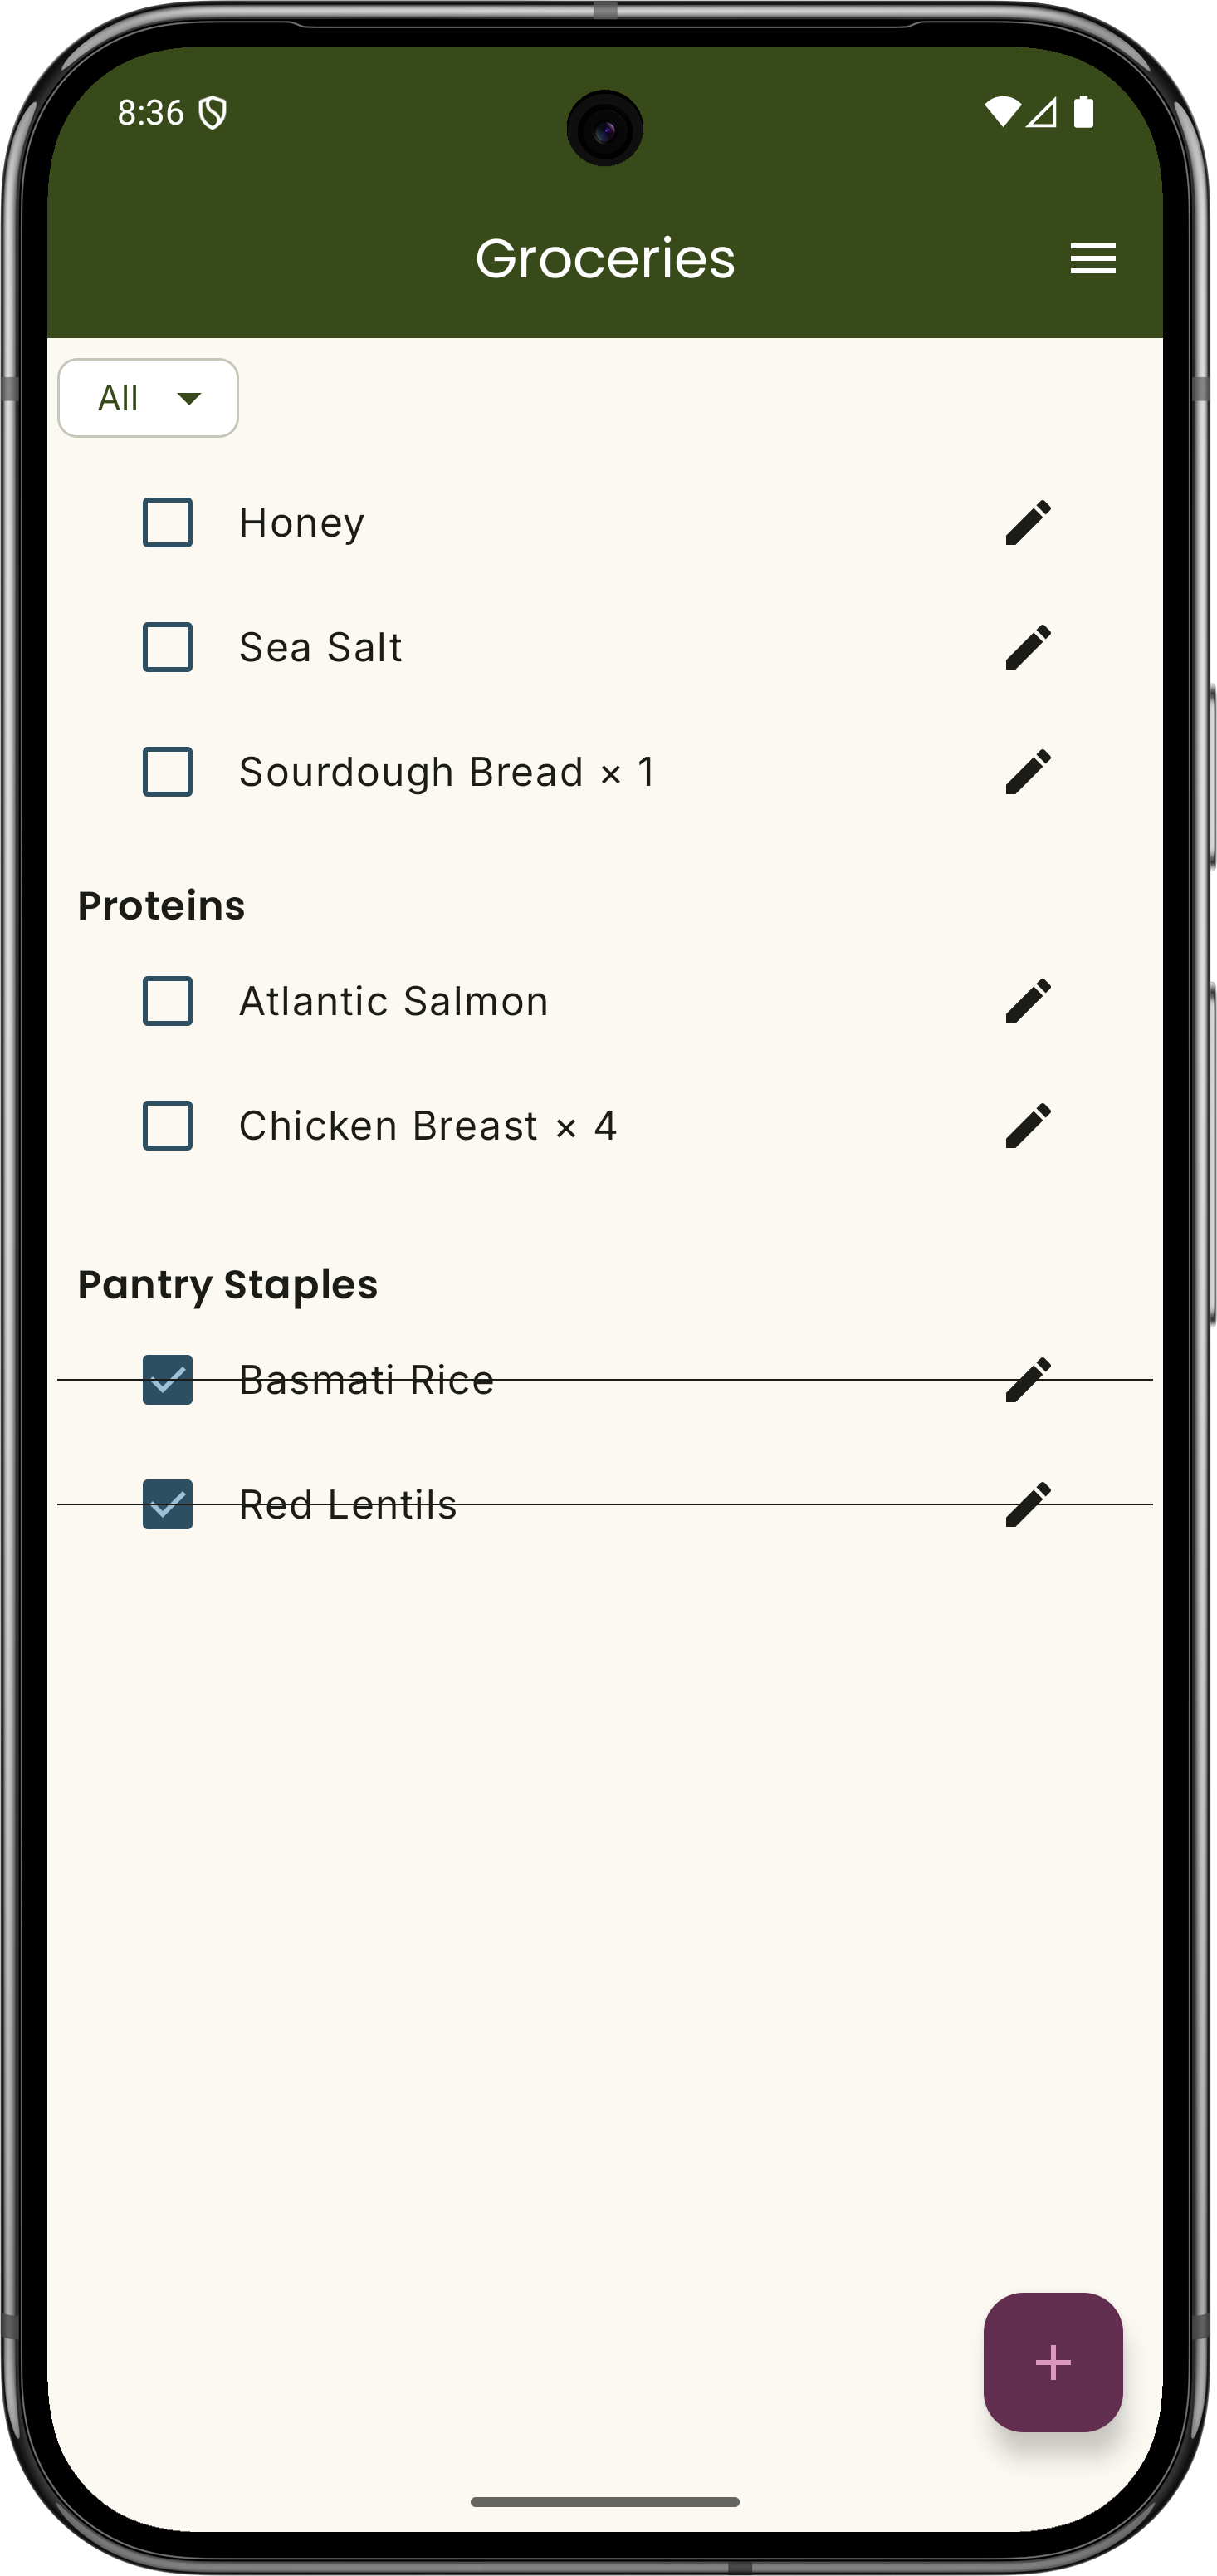Select the Proteins section header
The height and width of the screenshot is (2576, 1217).
pyautogui.click(x=163, y=903)
